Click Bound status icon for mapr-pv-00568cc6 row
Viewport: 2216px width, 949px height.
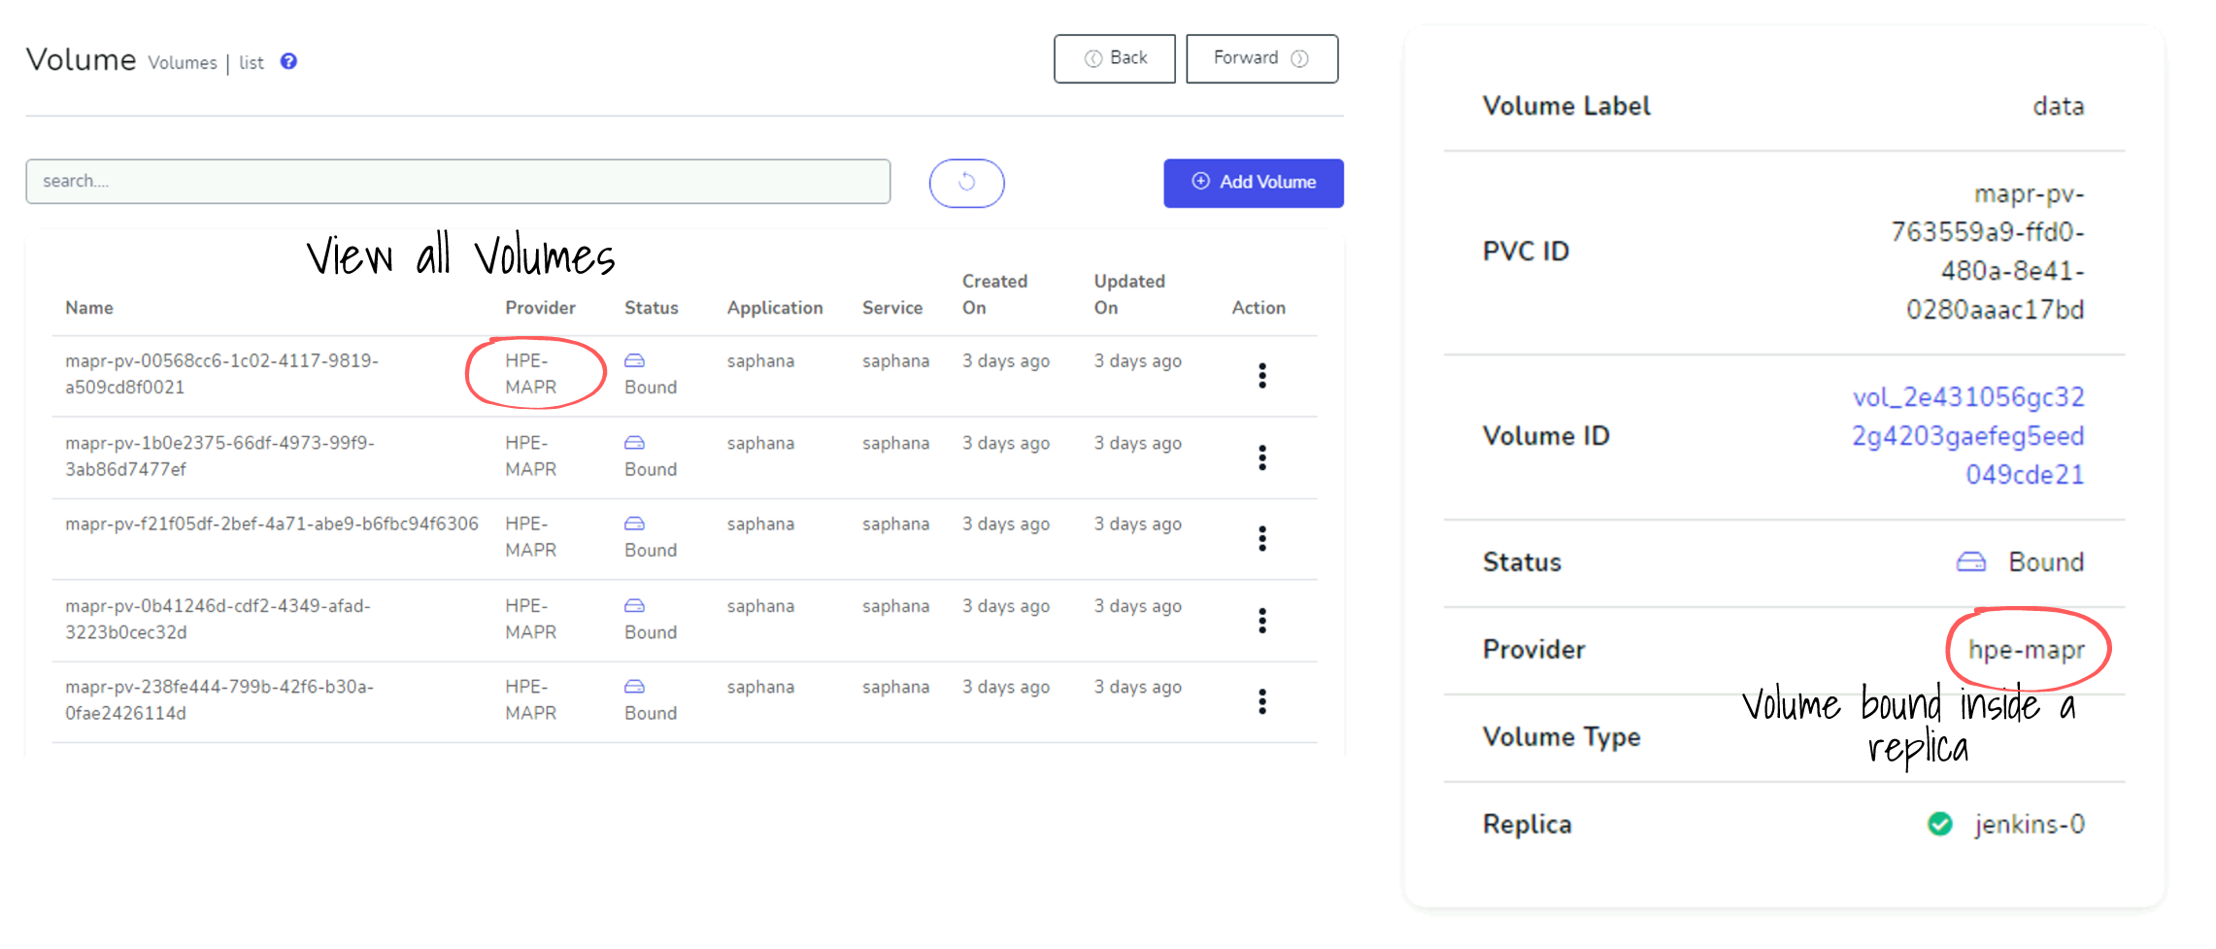[634, 360]
